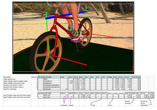This screenshot has height=110, width=157.
Task: Click the 'body B' column header
Action: (71, 93)
